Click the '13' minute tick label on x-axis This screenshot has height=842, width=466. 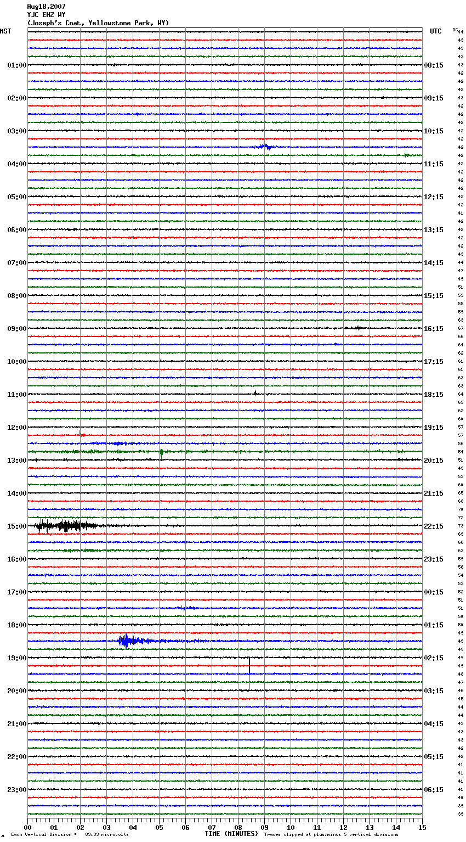(370, 827)
